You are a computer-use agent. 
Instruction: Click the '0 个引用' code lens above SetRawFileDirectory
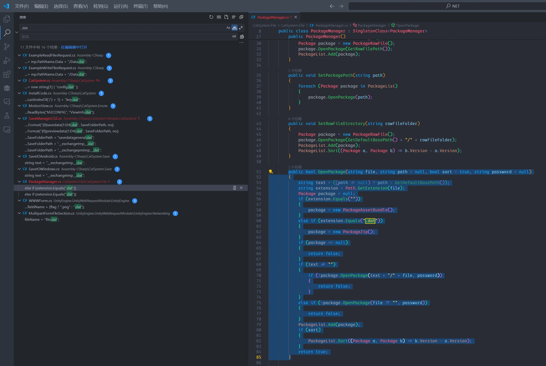295,119
